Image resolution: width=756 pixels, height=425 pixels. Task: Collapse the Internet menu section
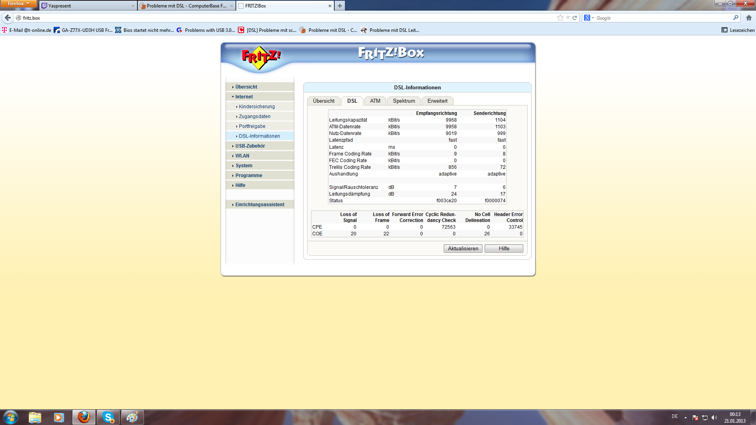click(244, 97)
